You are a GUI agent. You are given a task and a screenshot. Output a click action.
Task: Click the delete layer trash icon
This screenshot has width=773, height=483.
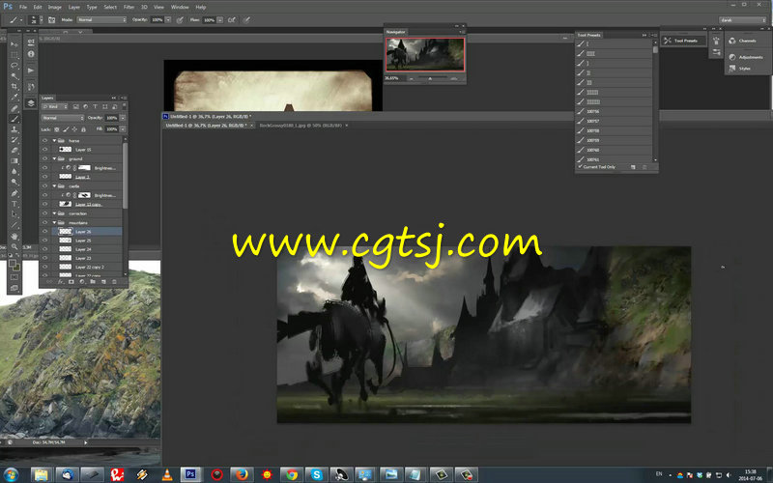114,282
